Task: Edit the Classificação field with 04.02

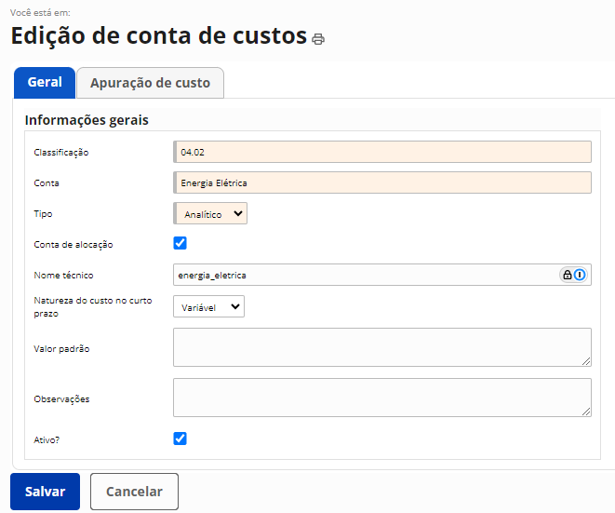Action: coord(382,152)
